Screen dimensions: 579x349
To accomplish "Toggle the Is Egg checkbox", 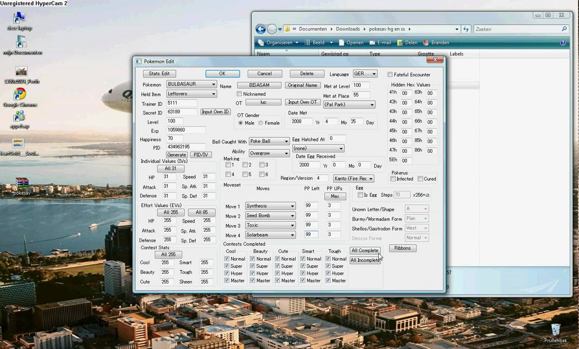I will [360, 195].
